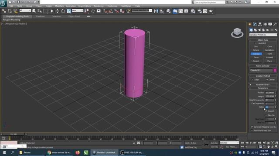This screenshot has width=279, height=156.
Task: Select the Select Object tool
Action: pos(34,11)
